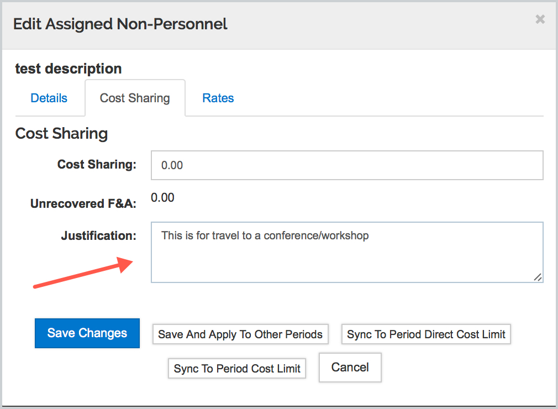Click the Save Changes button

coord(87,333)
